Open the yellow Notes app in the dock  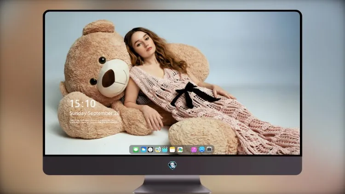(x=172, y=150)
